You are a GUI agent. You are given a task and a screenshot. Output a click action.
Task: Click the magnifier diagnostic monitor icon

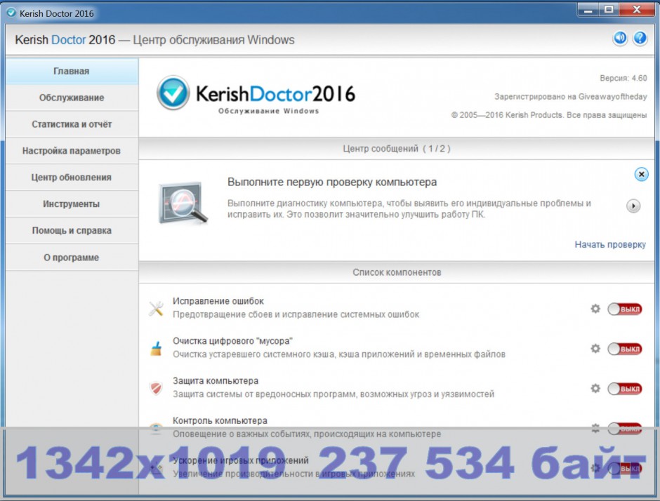click(x=183, y=203)
